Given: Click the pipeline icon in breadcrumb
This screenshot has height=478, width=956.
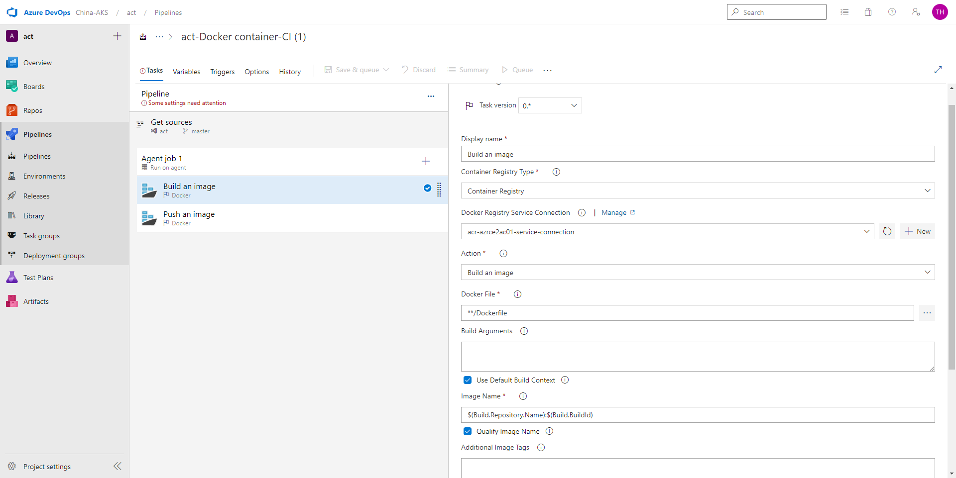Looking at the screenshot, I should click(143, 37).
